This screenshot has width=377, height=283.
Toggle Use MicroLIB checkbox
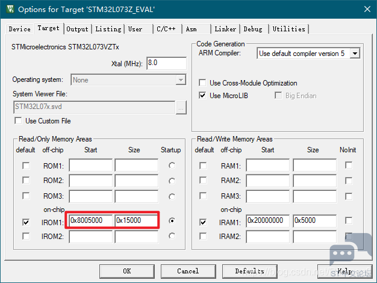tap(202, 96)
